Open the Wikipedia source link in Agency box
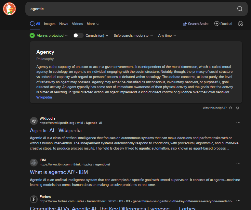Image resolution: width=251 pixels, height=210 pixels. [x=44, y=97]
